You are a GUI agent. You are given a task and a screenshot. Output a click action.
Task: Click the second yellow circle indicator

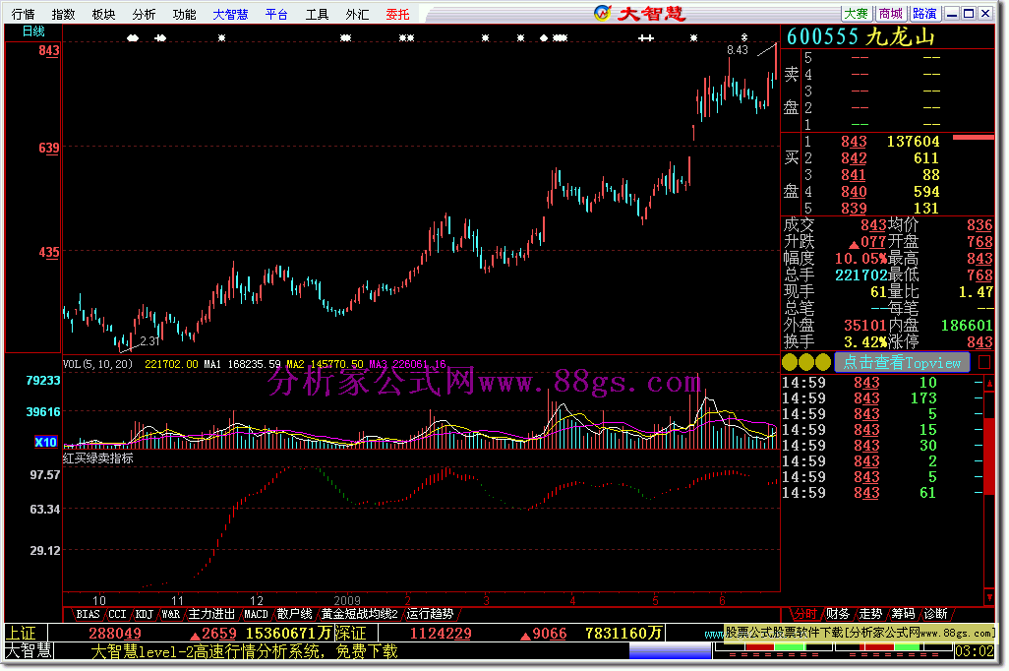point(806,362)
